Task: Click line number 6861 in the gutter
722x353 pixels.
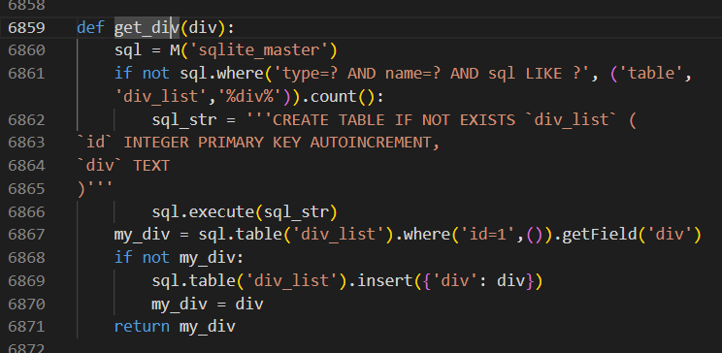Action: 26,73
